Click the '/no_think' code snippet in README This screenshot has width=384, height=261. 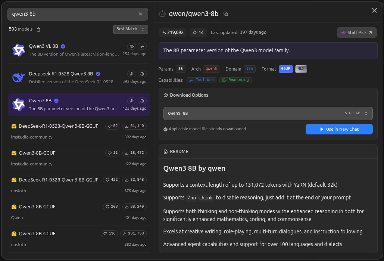coord(200,198)
